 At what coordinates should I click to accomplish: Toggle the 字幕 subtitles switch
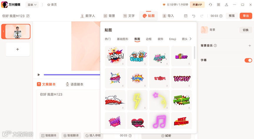[x=248, y=60]
